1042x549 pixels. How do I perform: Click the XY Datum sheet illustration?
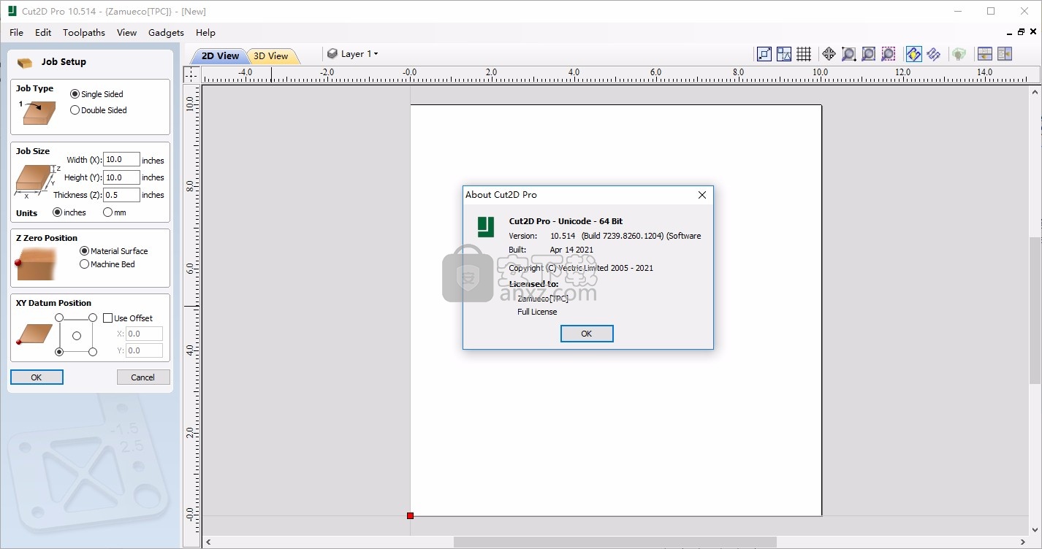pos(34,334)
